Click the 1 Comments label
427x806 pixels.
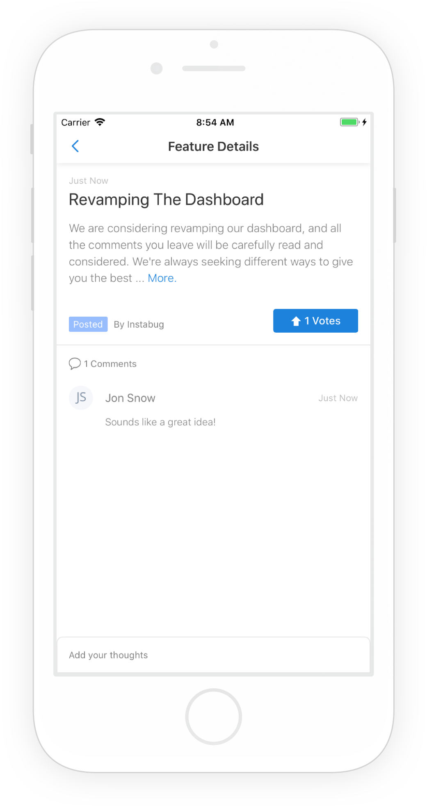click(110, 364)
